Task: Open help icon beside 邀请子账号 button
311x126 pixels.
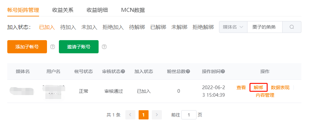Action: [104, 47]
